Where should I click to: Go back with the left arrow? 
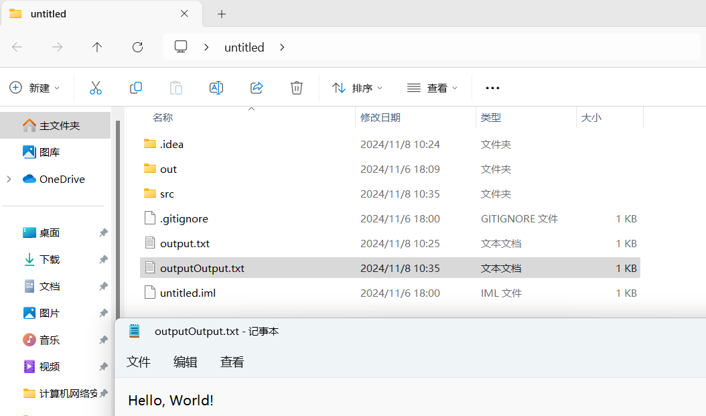pos(17,48)
